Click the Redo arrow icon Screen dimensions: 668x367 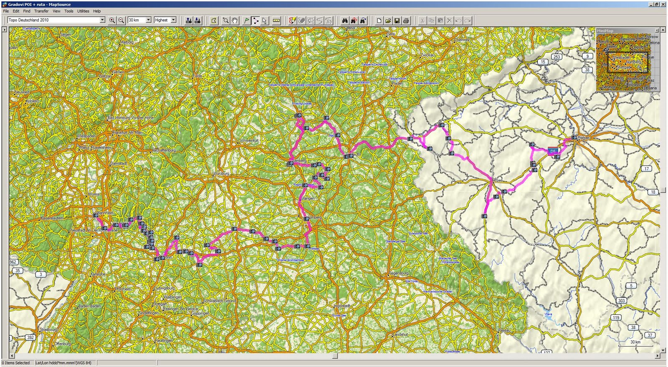pyautogui.click(x=468, y=20)
